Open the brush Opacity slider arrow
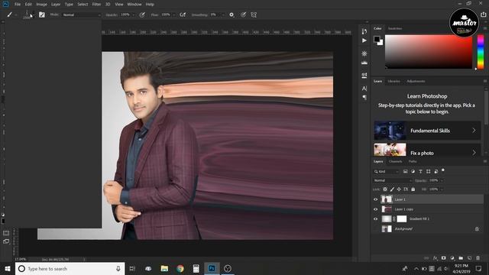Viewport: 489px width, 275px height. pyautogui.click(x=134, y=15)
